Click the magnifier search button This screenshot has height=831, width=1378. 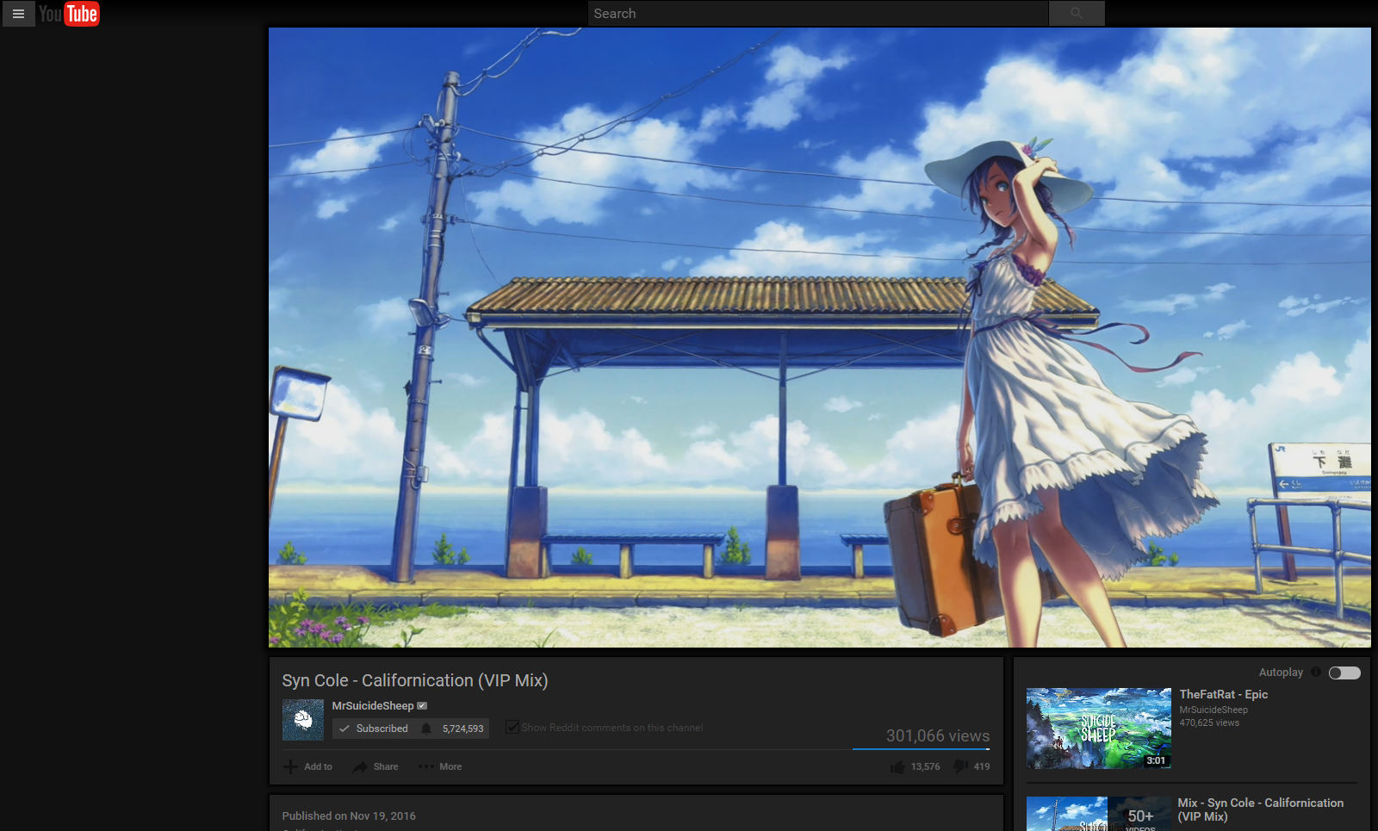point(1077,14)
